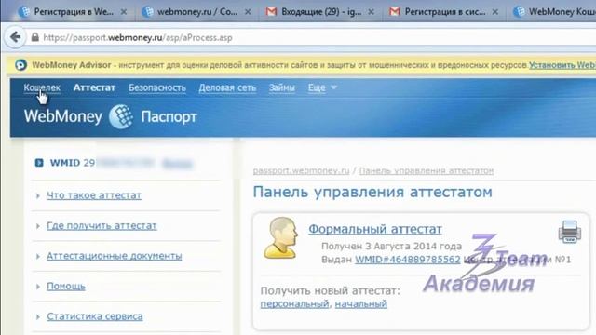Close the 'Регистрация в We...' tab

pyautogui.click(x=124, y=12)
